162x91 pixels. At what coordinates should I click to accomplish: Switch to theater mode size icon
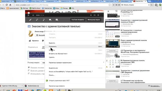click(94, 15)
